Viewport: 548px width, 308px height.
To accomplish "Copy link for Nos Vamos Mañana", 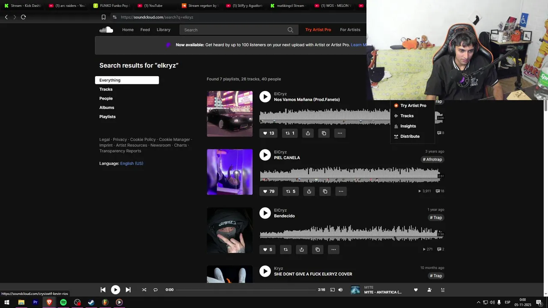I will coord(324,133).
